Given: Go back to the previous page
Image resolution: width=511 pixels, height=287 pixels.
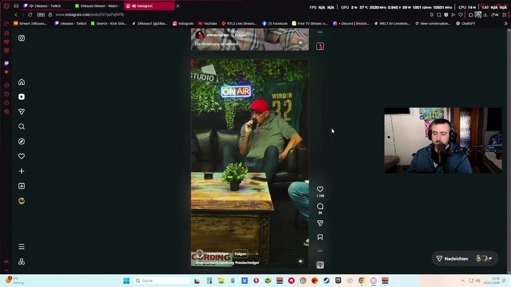Looking at the screenshot, I should [16, 15].
